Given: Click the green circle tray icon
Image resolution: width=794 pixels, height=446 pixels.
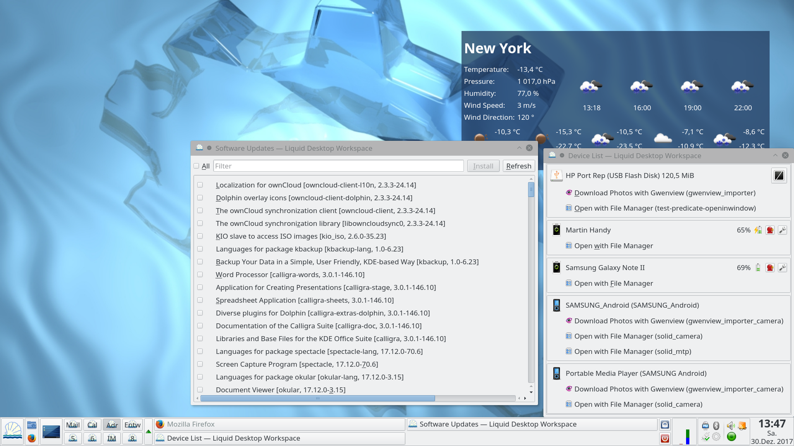Looking at the screenshot, I should [732, 437].
